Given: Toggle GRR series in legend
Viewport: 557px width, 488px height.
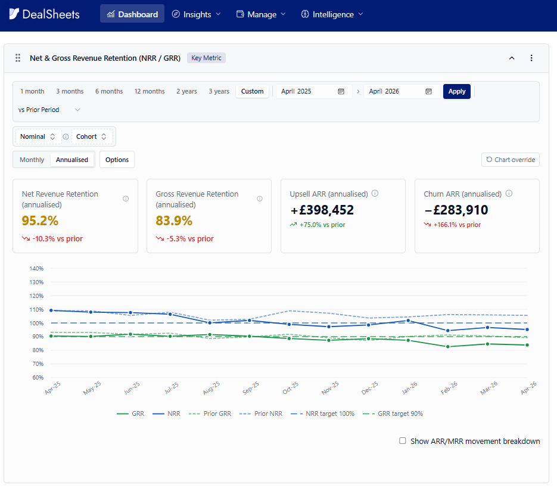Looking at the screenshot, I should 130,414.
